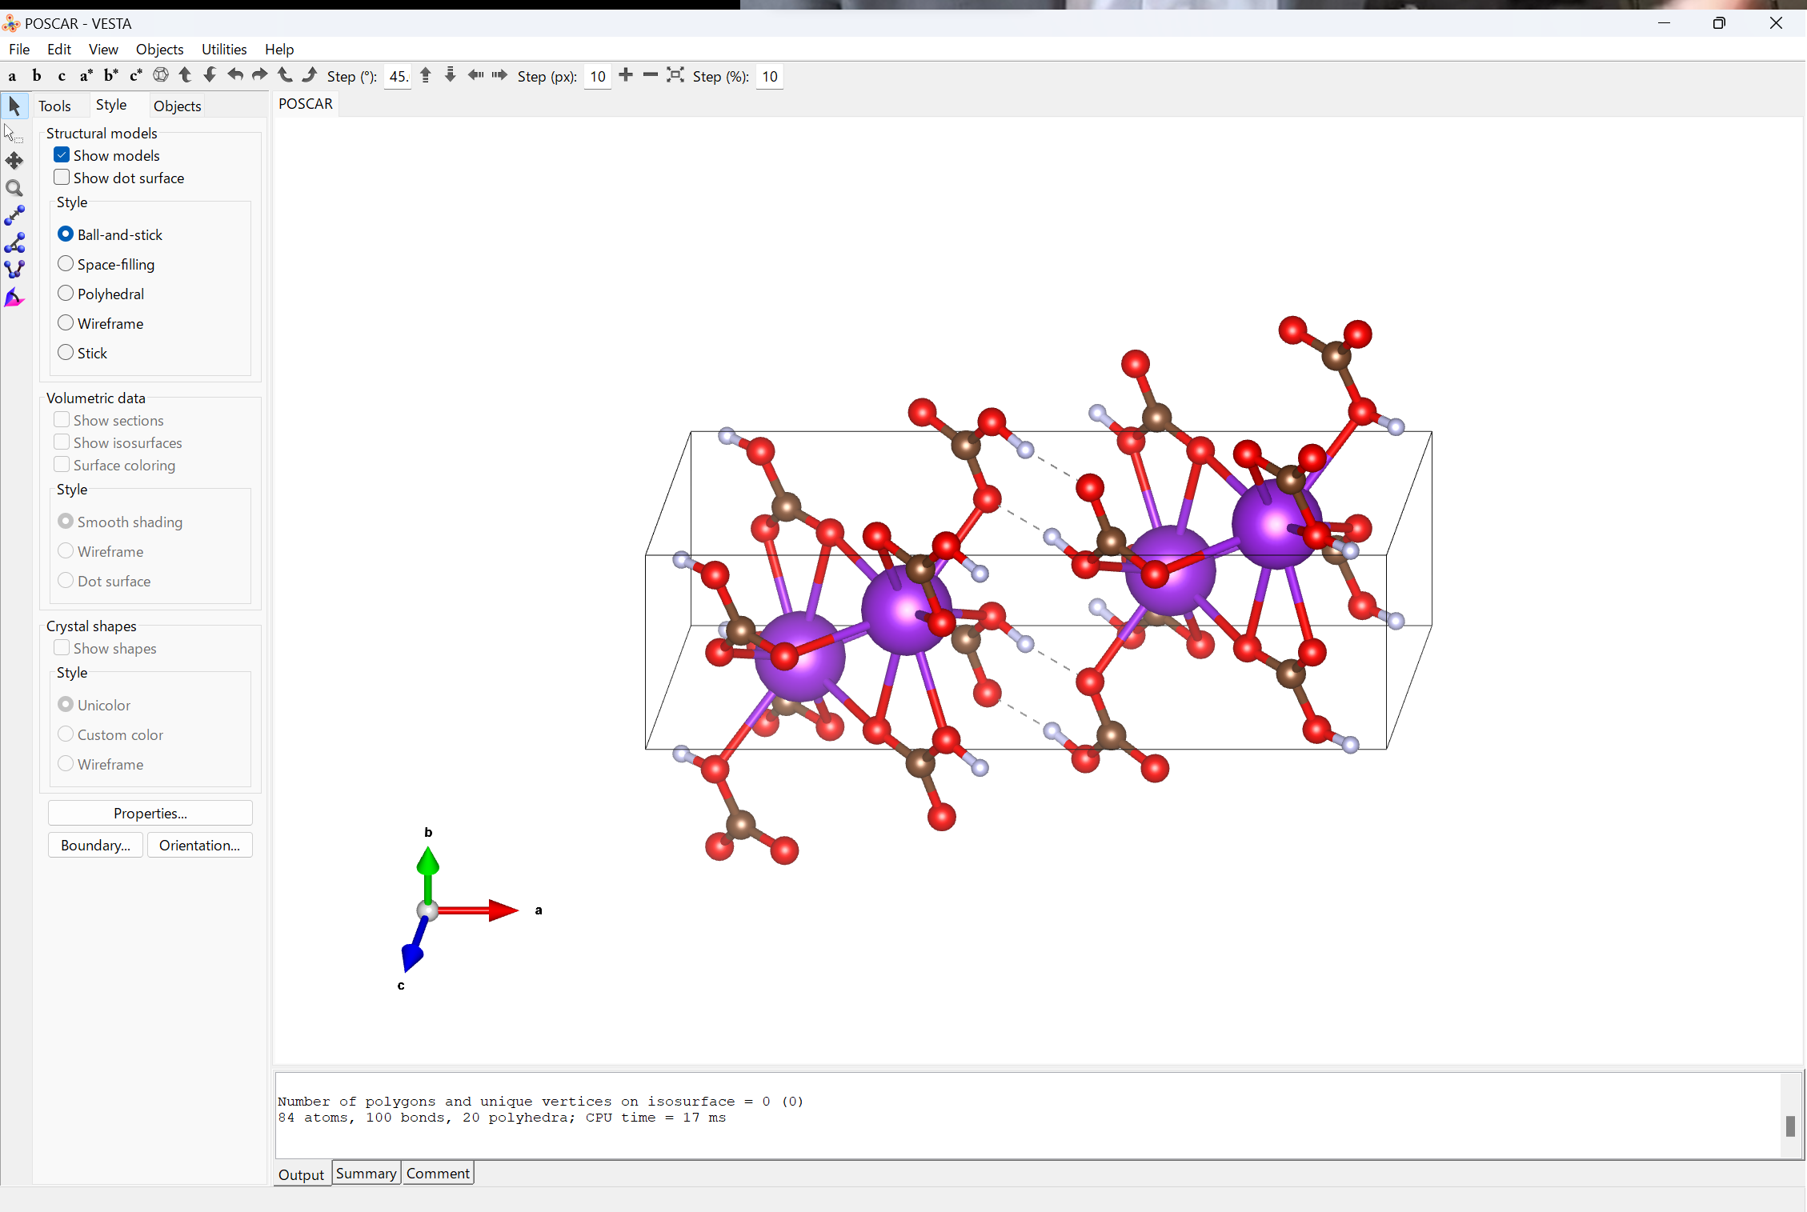This screenshot has width=1807, height=1212.
Task: Click the view along a* axis button
Action: coord(86,76)
